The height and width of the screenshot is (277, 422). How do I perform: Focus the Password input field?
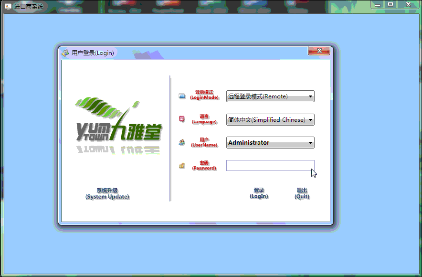click(270, 166)
